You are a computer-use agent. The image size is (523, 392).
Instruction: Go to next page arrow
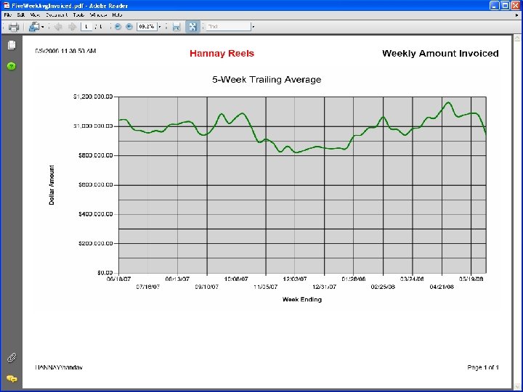tap(72, 27)
